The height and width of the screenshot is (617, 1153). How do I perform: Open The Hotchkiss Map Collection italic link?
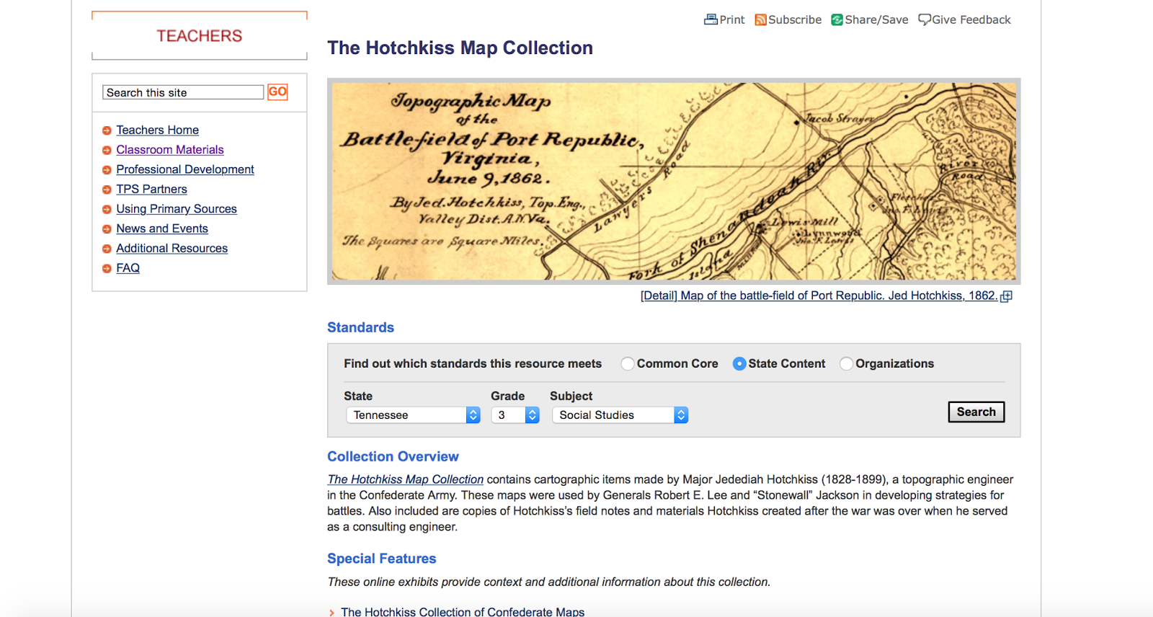(x=406, y=479)
